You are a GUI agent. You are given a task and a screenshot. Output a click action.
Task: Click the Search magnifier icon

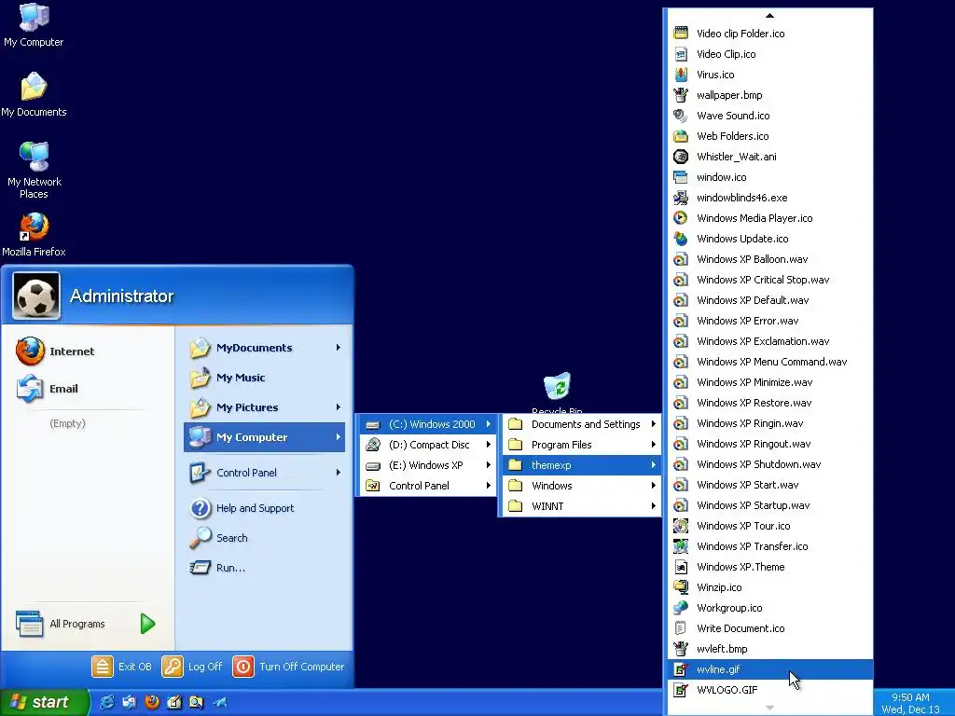200,538
